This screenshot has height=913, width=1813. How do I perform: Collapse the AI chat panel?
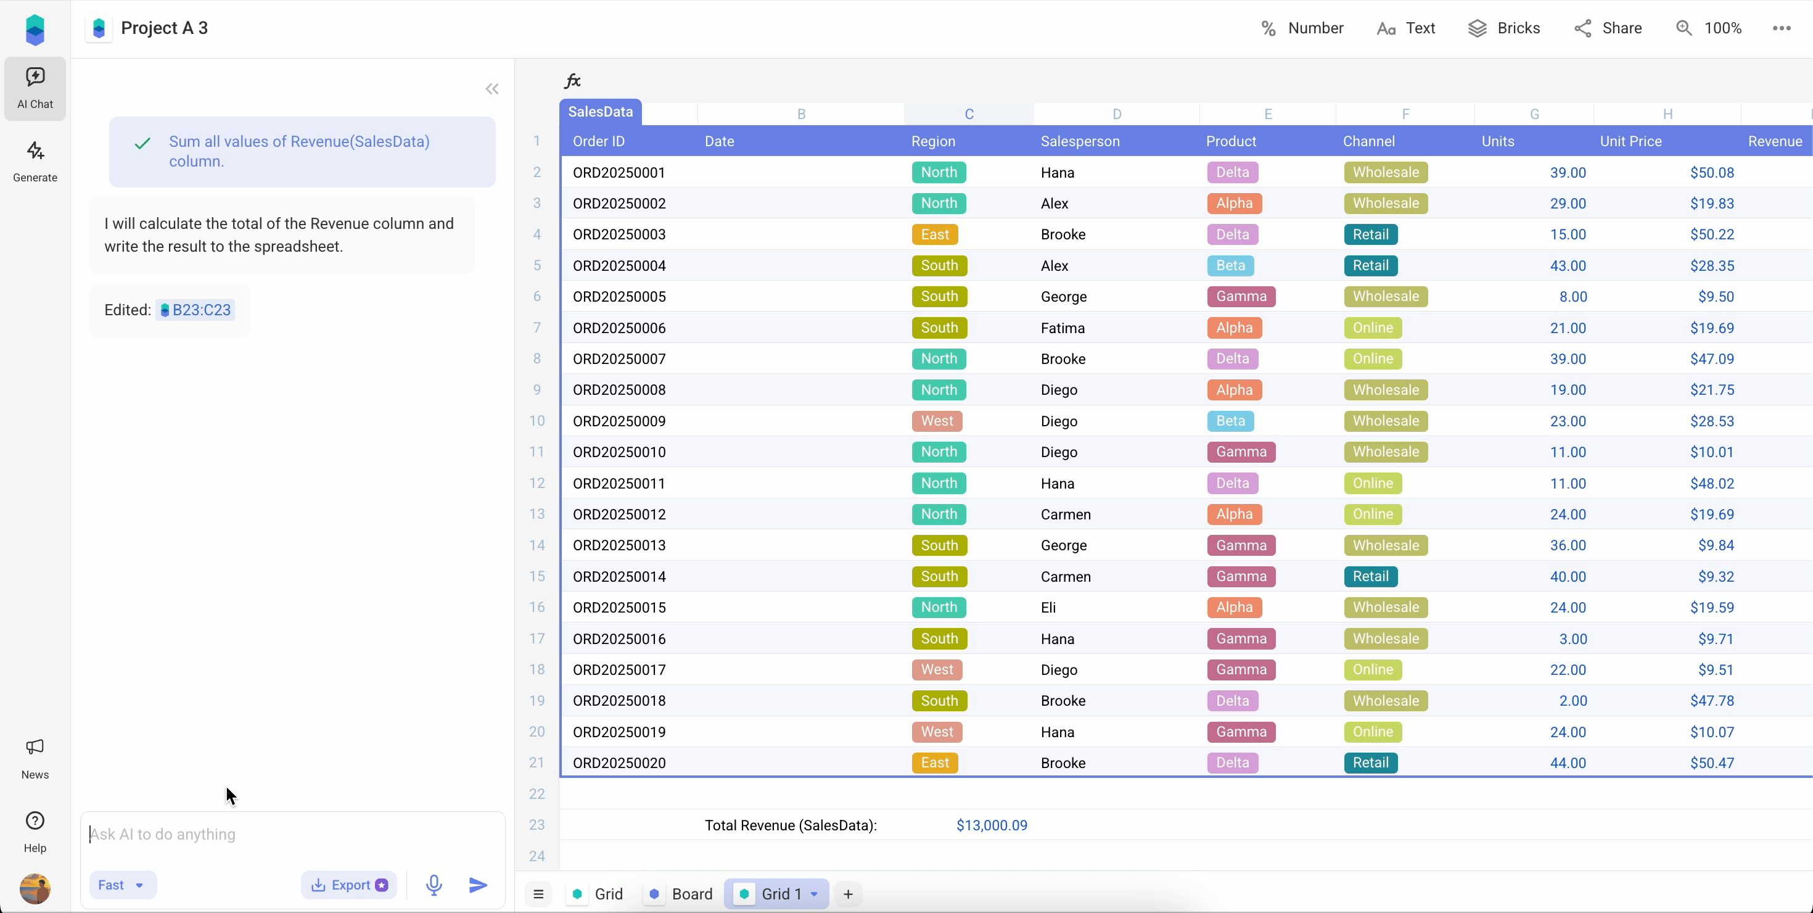[x=492, y=89]
